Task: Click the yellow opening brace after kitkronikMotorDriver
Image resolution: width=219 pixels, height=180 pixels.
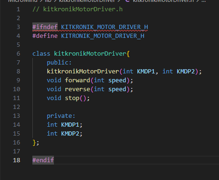Action: click(128, 54)
